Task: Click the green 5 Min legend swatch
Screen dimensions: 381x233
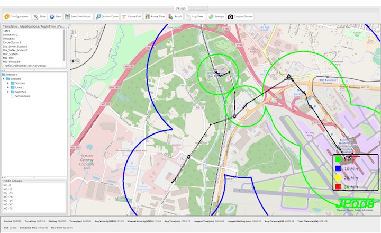Action: point(338,158)
